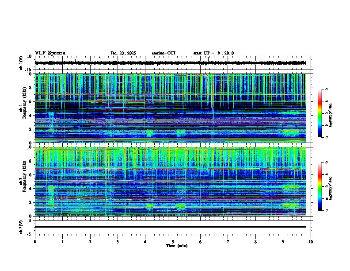
Task: Click the ch.1 colorbar log(PSD) label
Action: click(331, 115)
